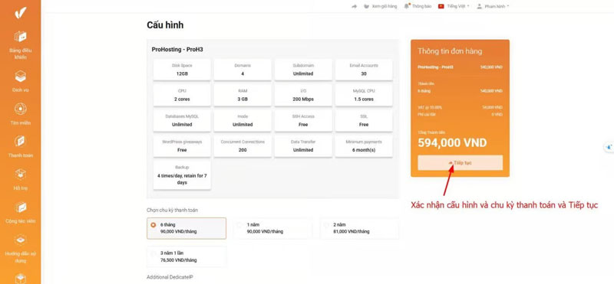
Task: Open Cộng tác viên menu label
Action: pos(21,221)
